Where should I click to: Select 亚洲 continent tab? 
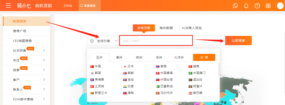99,58
